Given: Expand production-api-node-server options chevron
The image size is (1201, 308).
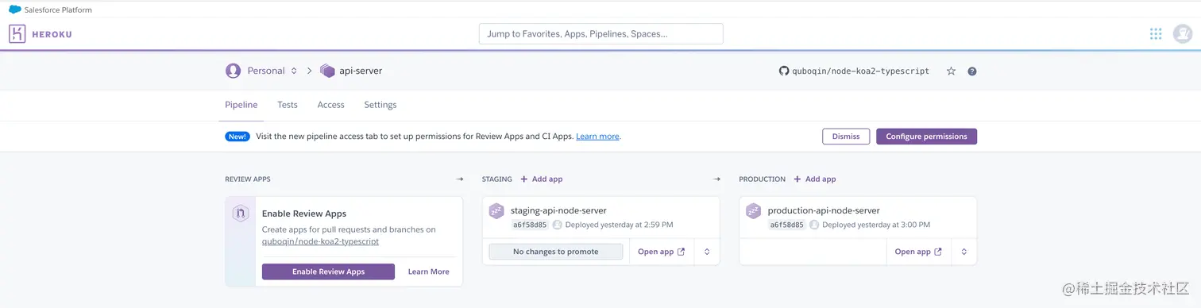Looking at the screenshot, I should pyautogui.click(x=964, y=252).
